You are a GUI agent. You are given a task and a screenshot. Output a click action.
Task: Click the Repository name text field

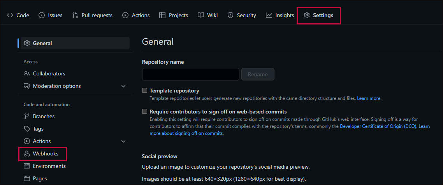tap(190, 74)
